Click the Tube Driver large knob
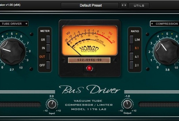Viewport: 179px width, 121px height. point(12,51)
